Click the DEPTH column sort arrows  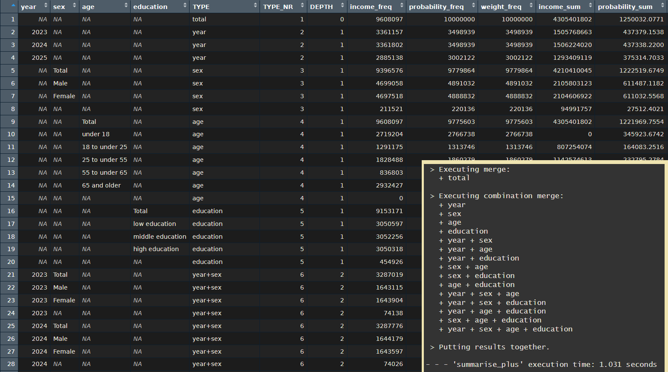(342, 6)
